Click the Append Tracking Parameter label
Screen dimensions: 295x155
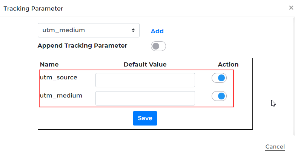coord(82,46)
